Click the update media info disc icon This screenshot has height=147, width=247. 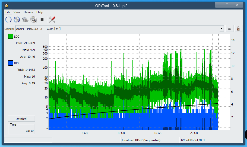pyautogui.click(x=17, y=20)
